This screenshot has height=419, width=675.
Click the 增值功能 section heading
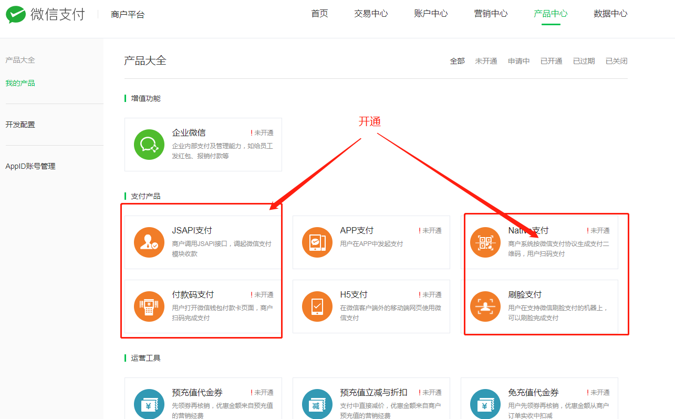point(146,98)
